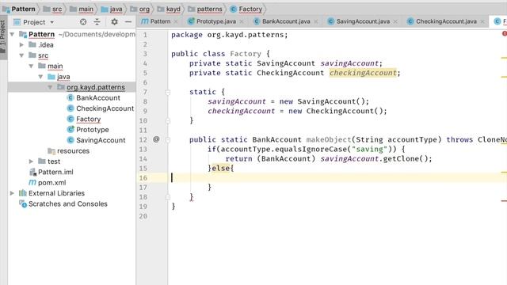Expand the .idea folder
The height and width of the screenshot is (285, 507).
pyautogui.click(x=21, y=45)
